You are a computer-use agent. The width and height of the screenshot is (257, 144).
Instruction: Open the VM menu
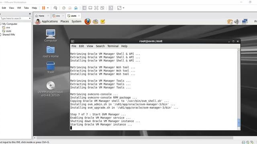point(19,8)
